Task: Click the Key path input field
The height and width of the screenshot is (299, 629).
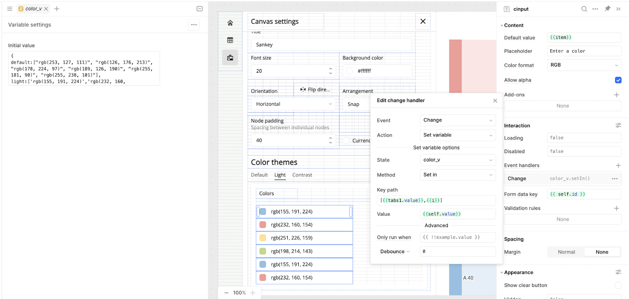Action: (436, 200)
